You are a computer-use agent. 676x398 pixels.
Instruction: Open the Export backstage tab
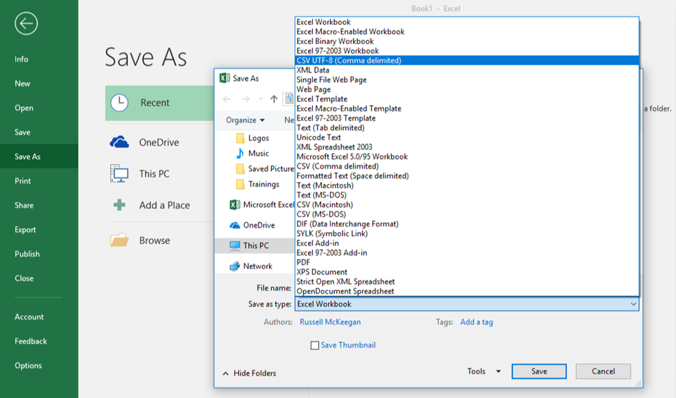coord(39,230)
